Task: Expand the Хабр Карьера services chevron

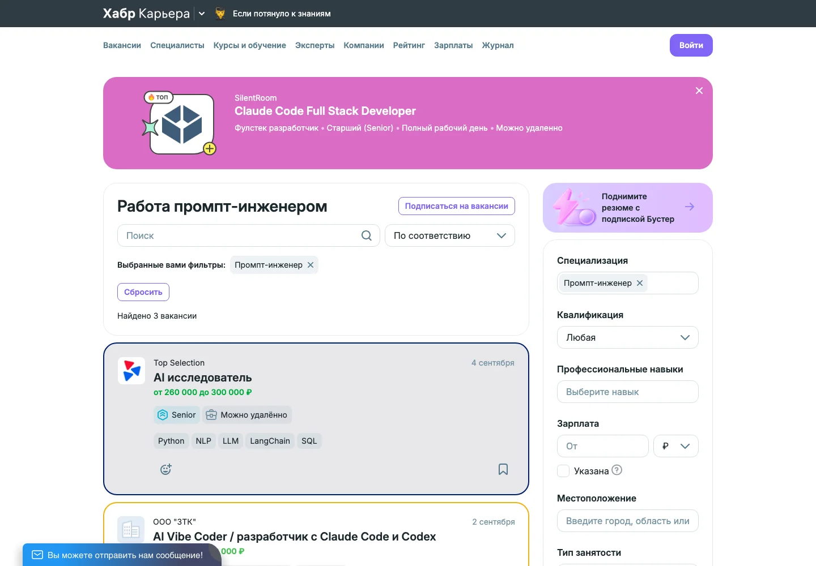Action: click(x=202, y=14)
